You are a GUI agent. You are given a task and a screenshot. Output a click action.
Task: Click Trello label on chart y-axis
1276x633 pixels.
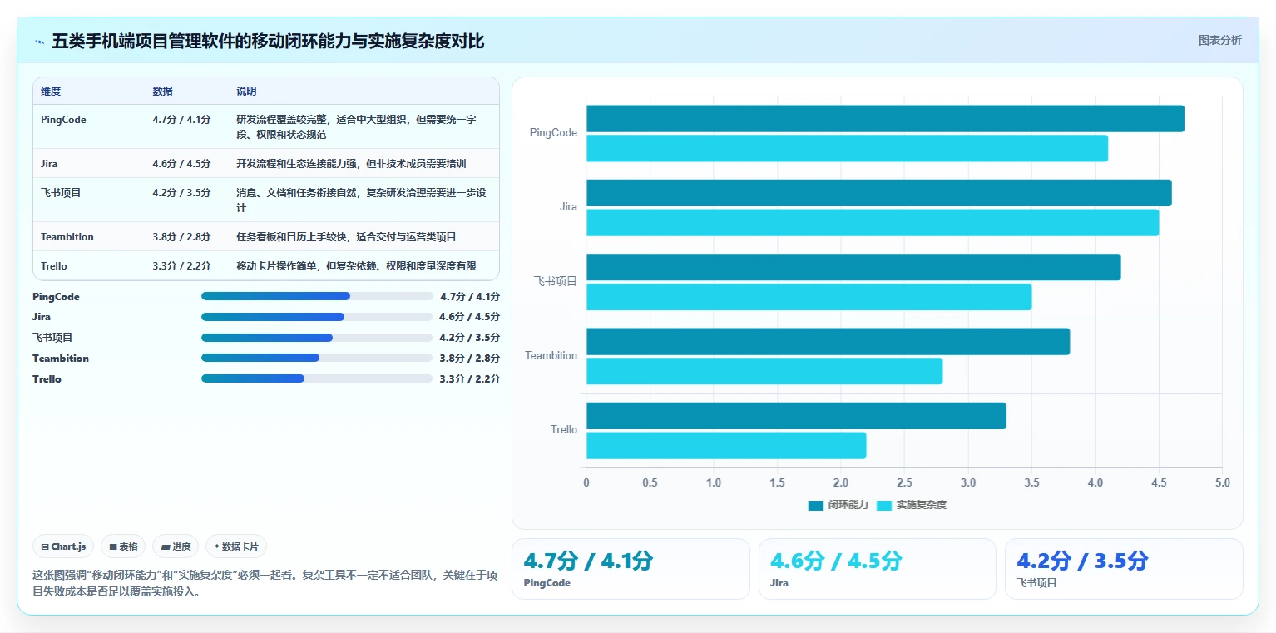(x=563, y=430)
